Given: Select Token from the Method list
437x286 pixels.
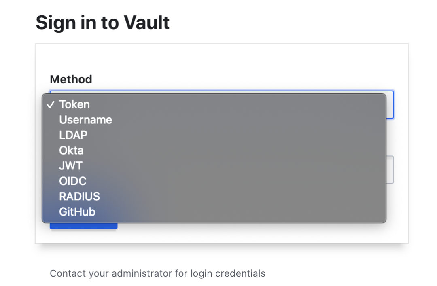Looking at the screenshot, I should [x=214, y=104].
